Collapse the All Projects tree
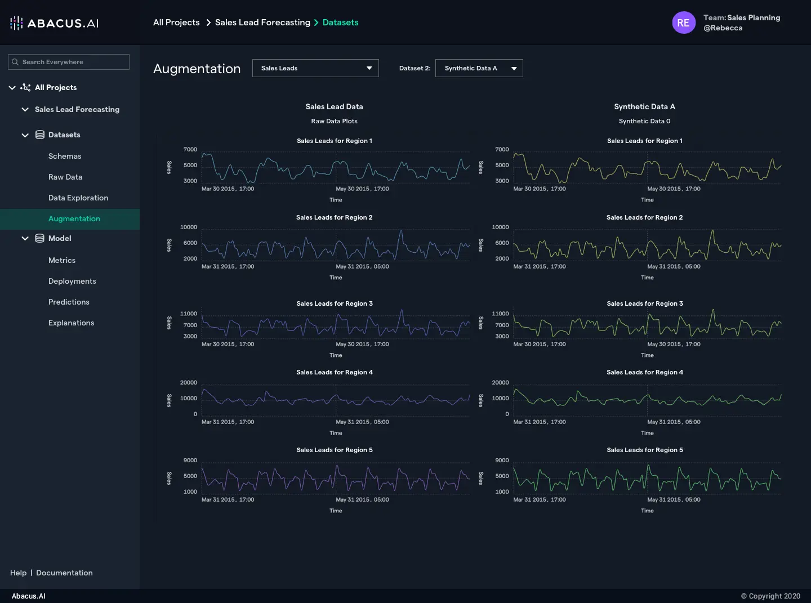Viewport: 811px width, 603px height. (x=12, y=87)
